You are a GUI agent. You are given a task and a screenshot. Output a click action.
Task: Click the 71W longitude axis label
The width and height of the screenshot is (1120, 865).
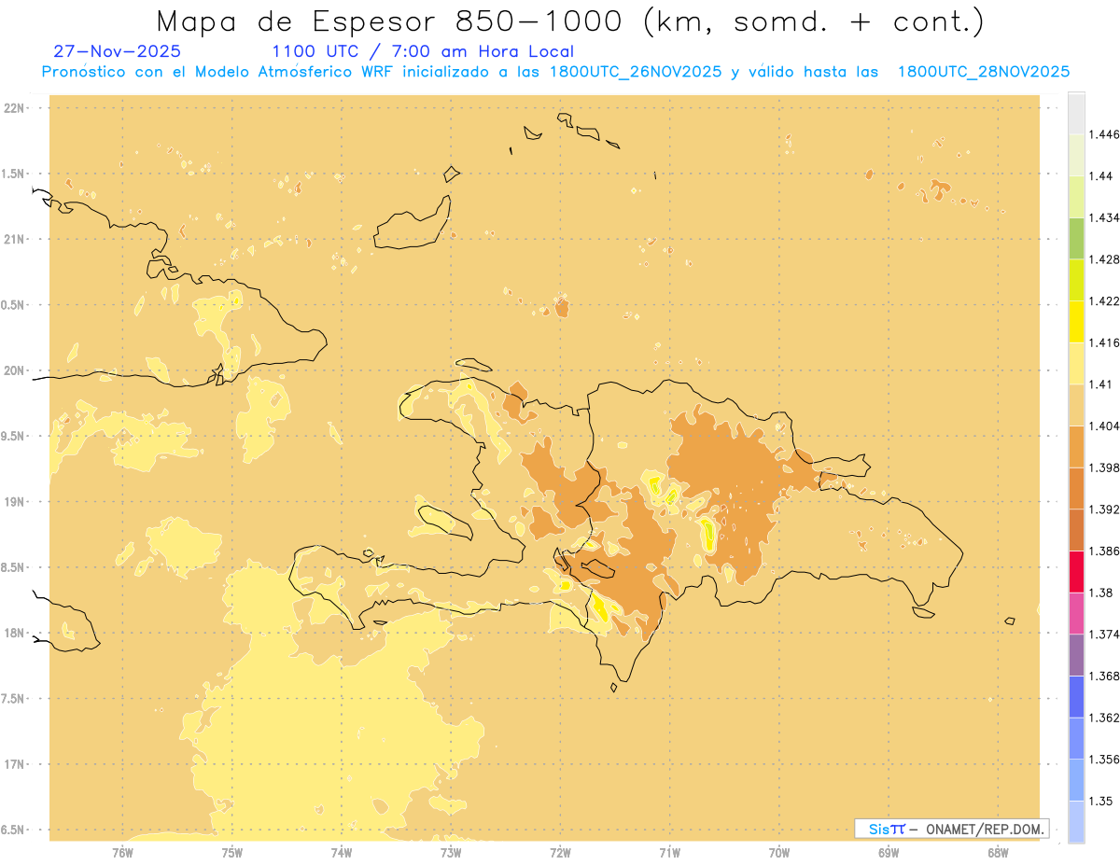pyautogui.click(x=670, y=853)
